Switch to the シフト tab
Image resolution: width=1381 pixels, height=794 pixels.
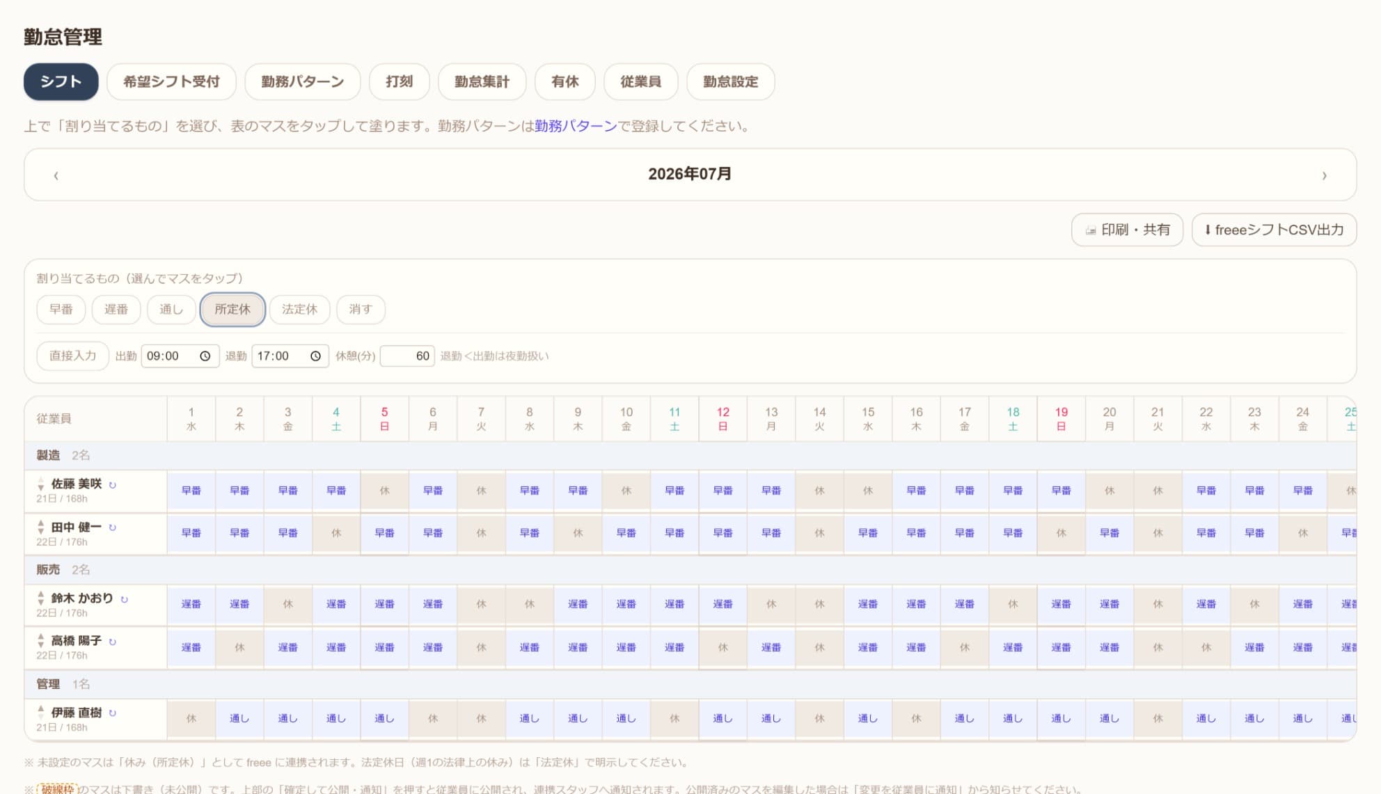click(61, 81)
